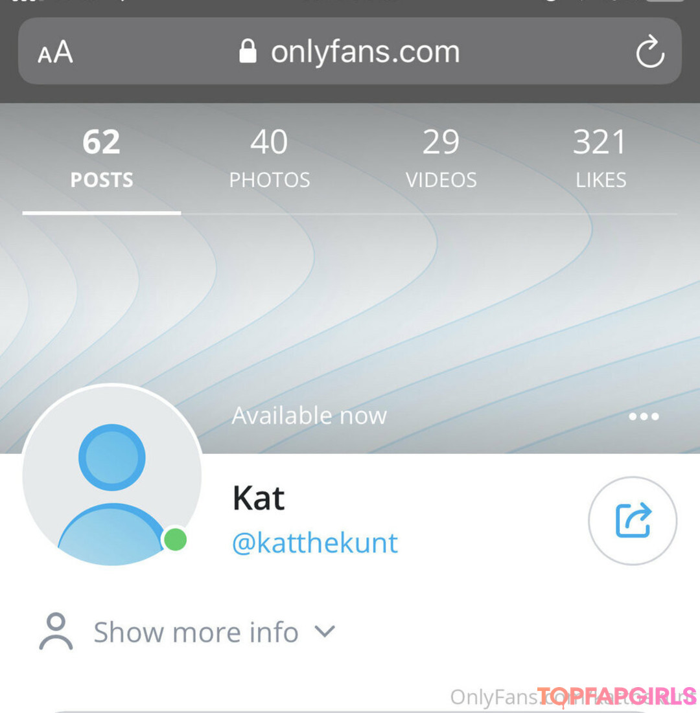The image size is (700, 713).
Task: Click the person icon beside Show more info
Action: tap(56, 631)
